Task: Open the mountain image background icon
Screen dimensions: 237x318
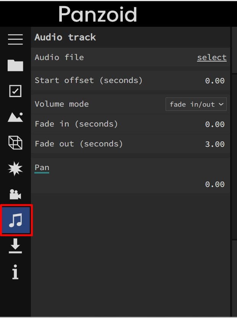Action: 15,117
